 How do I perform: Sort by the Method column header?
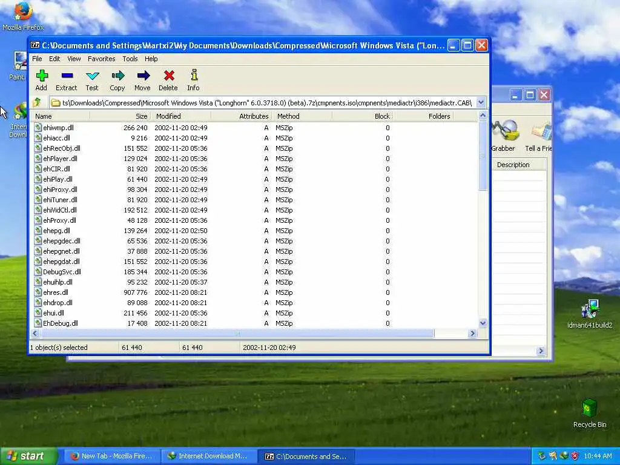[302, 116]
